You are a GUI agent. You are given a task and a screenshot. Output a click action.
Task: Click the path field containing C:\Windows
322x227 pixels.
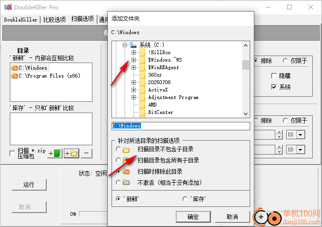[181, 126]
